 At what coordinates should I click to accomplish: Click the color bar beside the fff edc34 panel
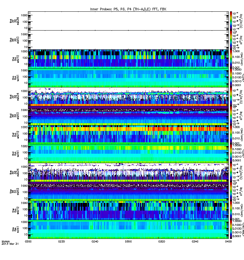tap(231, 173)
